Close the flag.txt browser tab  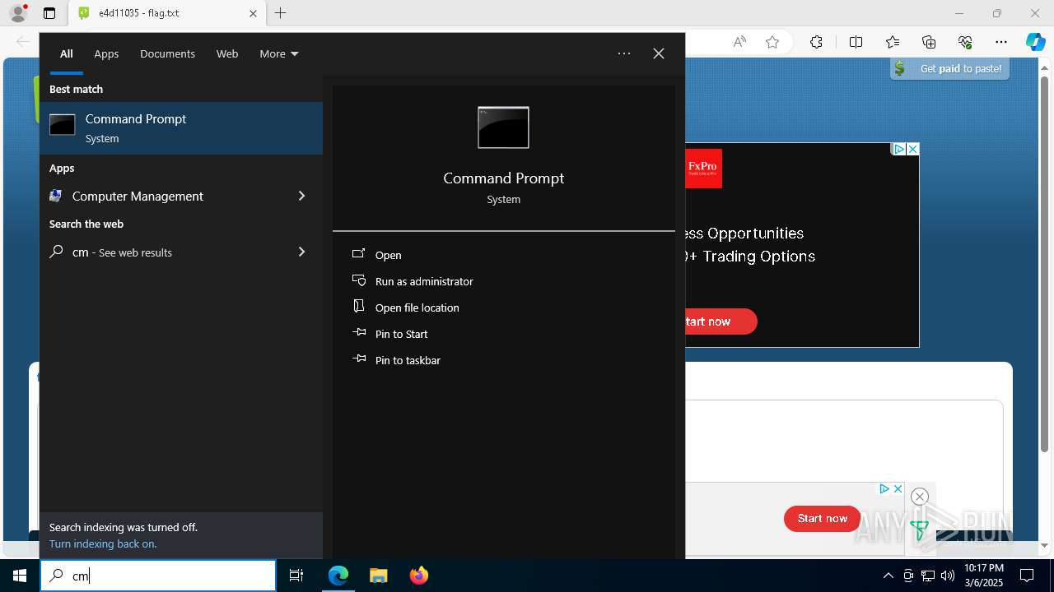253,13
